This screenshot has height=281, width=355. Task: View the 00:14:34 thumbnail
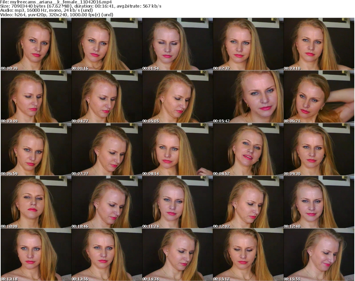tap(177, 255)
